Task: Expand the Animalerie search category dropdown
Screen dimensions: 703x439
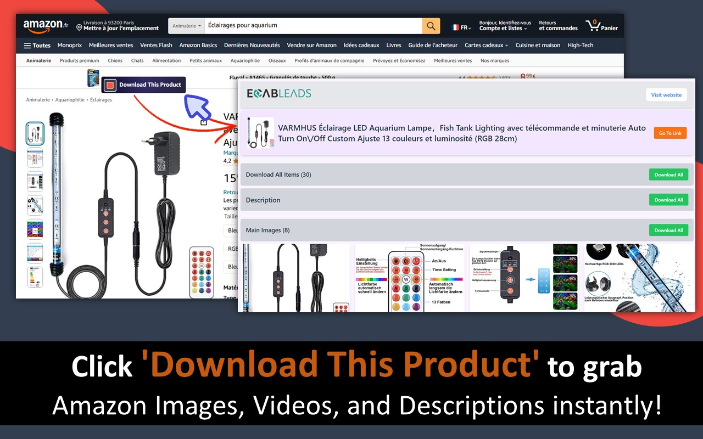Action: [187, 26]
